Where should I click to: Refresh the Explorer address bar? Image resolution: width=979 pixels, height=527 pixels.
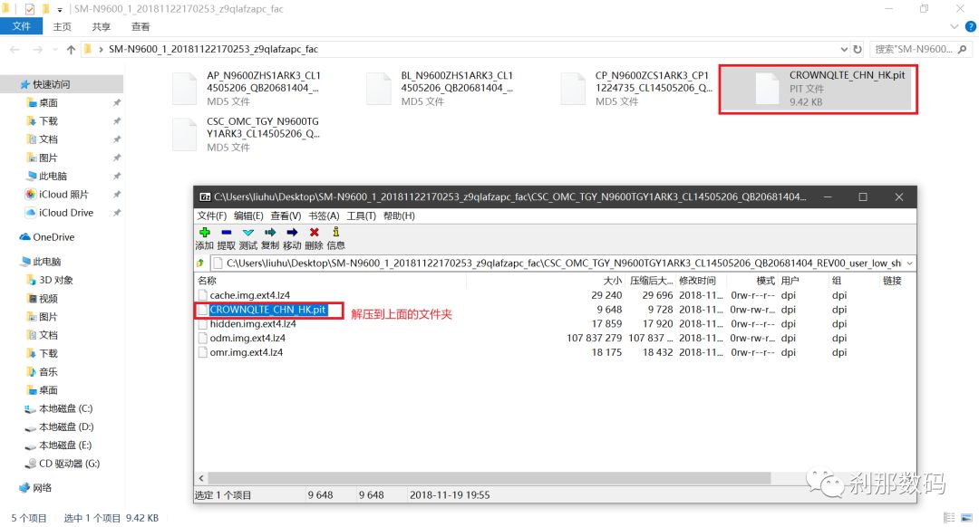click(x=858, y=49)
